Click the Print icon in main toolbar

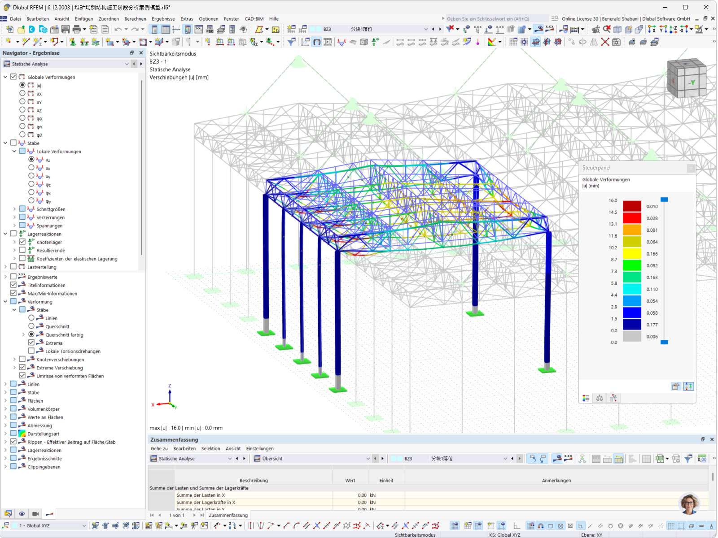(x=77, y=30)
